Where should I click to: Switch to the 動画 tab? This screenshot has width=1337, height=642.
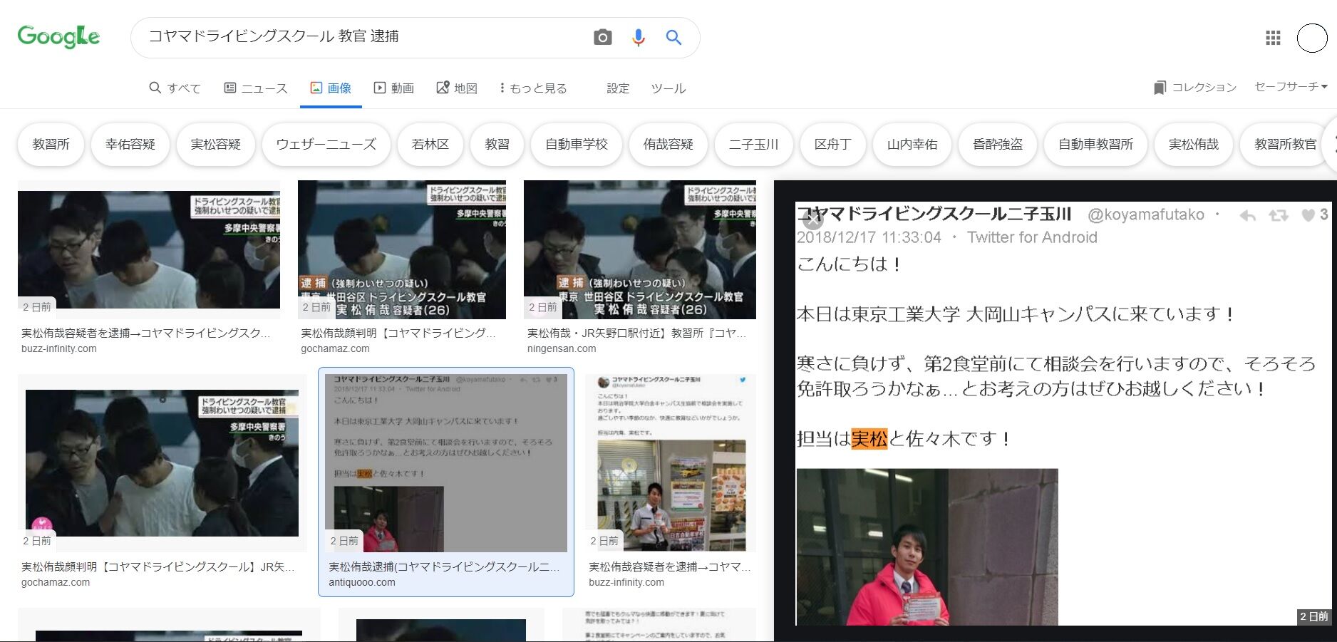tap(394, 88)
